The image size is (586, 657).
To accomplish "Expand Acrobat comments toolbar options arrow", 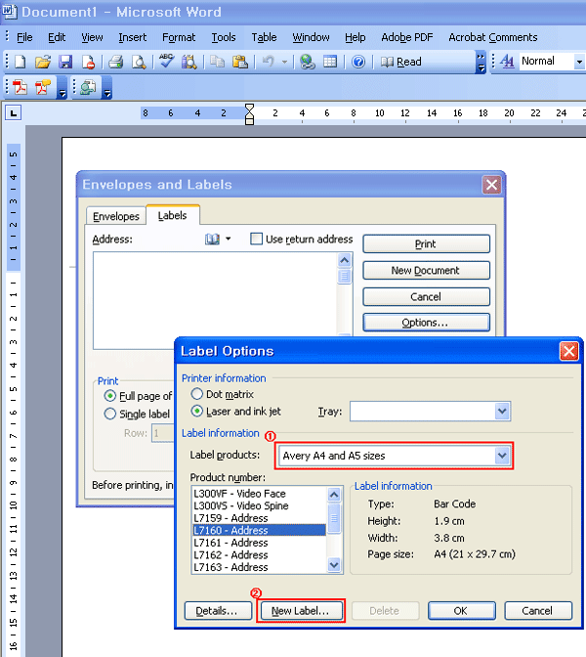I will 107,87.
